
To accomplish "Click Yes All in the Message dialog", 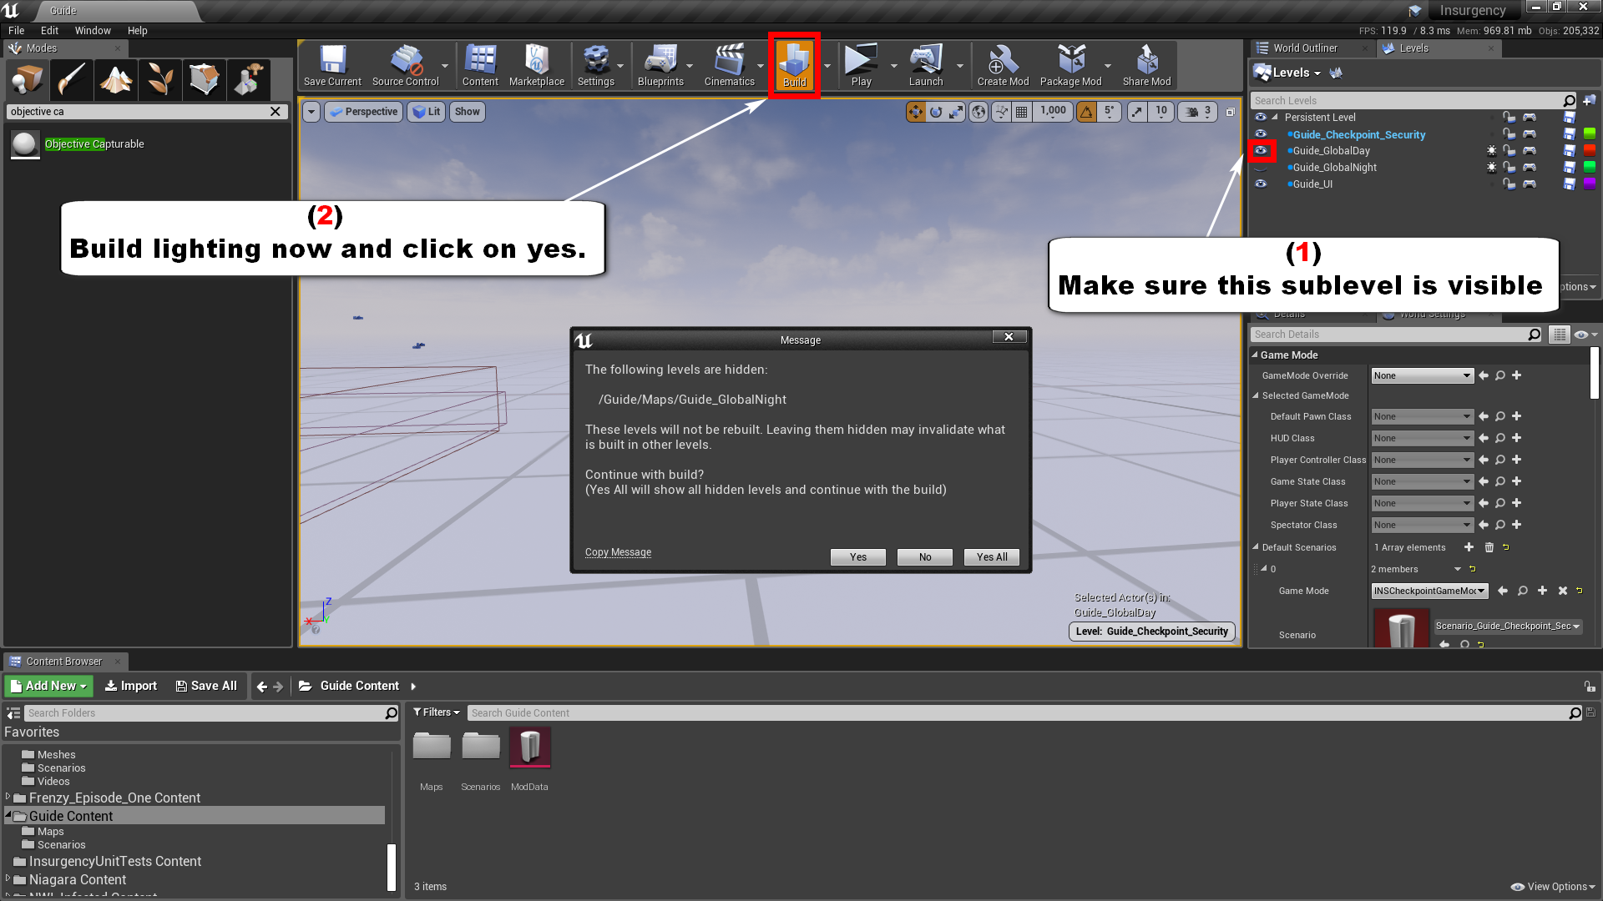I will pos(992,557).
